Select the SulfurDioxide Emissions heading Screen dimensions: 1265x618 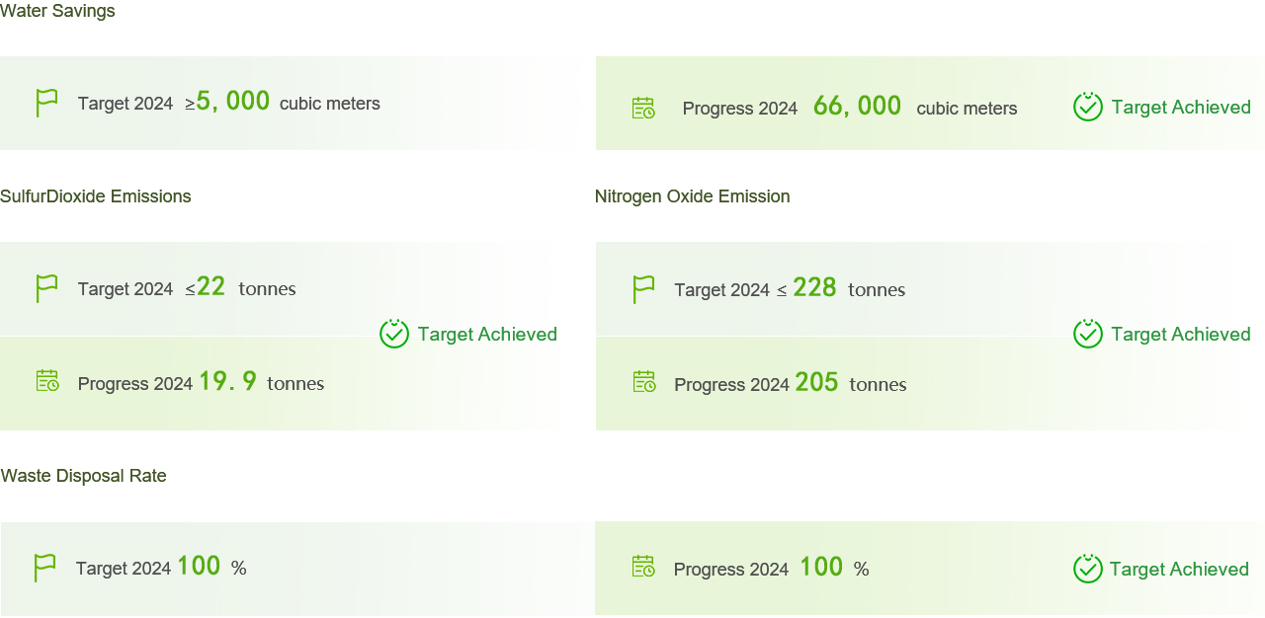coord(96,196)
